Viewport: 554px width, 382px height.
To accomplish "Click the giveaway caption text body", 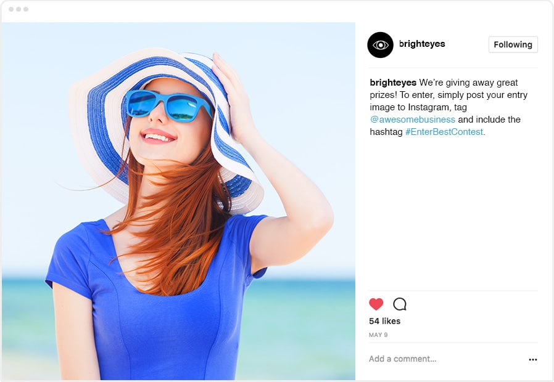I will pyautogui.click(x=449, y=107).
